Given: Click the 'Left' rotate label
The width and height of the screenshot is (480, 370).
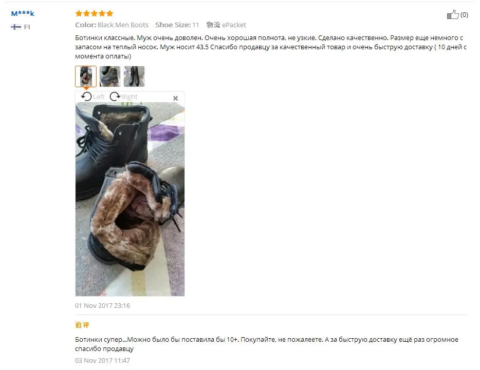Looking at the screenshot, I should (99, 96).
